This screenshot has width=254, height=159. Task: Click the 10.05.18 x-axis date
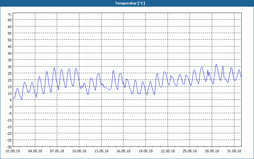click(x=79, y=151)
